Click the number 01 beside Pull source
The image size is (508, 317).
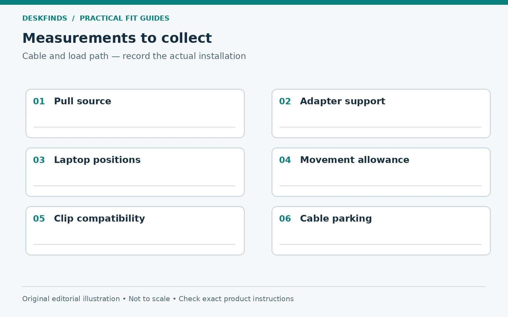[x=39, y=101]
